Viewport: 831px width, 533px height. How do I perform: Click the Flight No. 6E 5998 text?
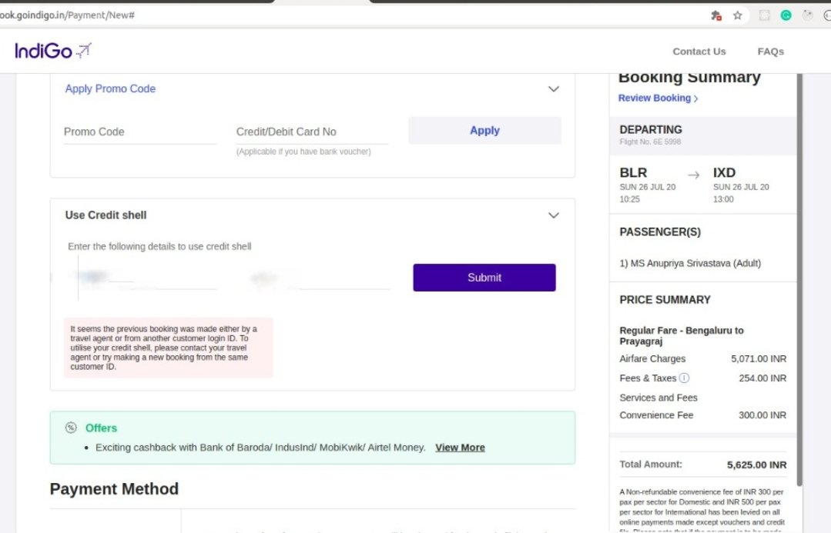coord(650,142)
